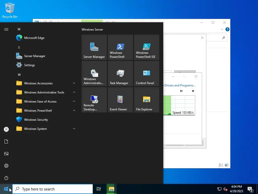Switch File Explorer to details view

(221, 165)
